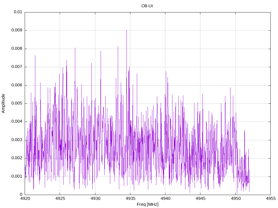This screenshot has width=278, height=208.
Task: Click the y-axis tick label 0.004
Action: coord(17,122)
